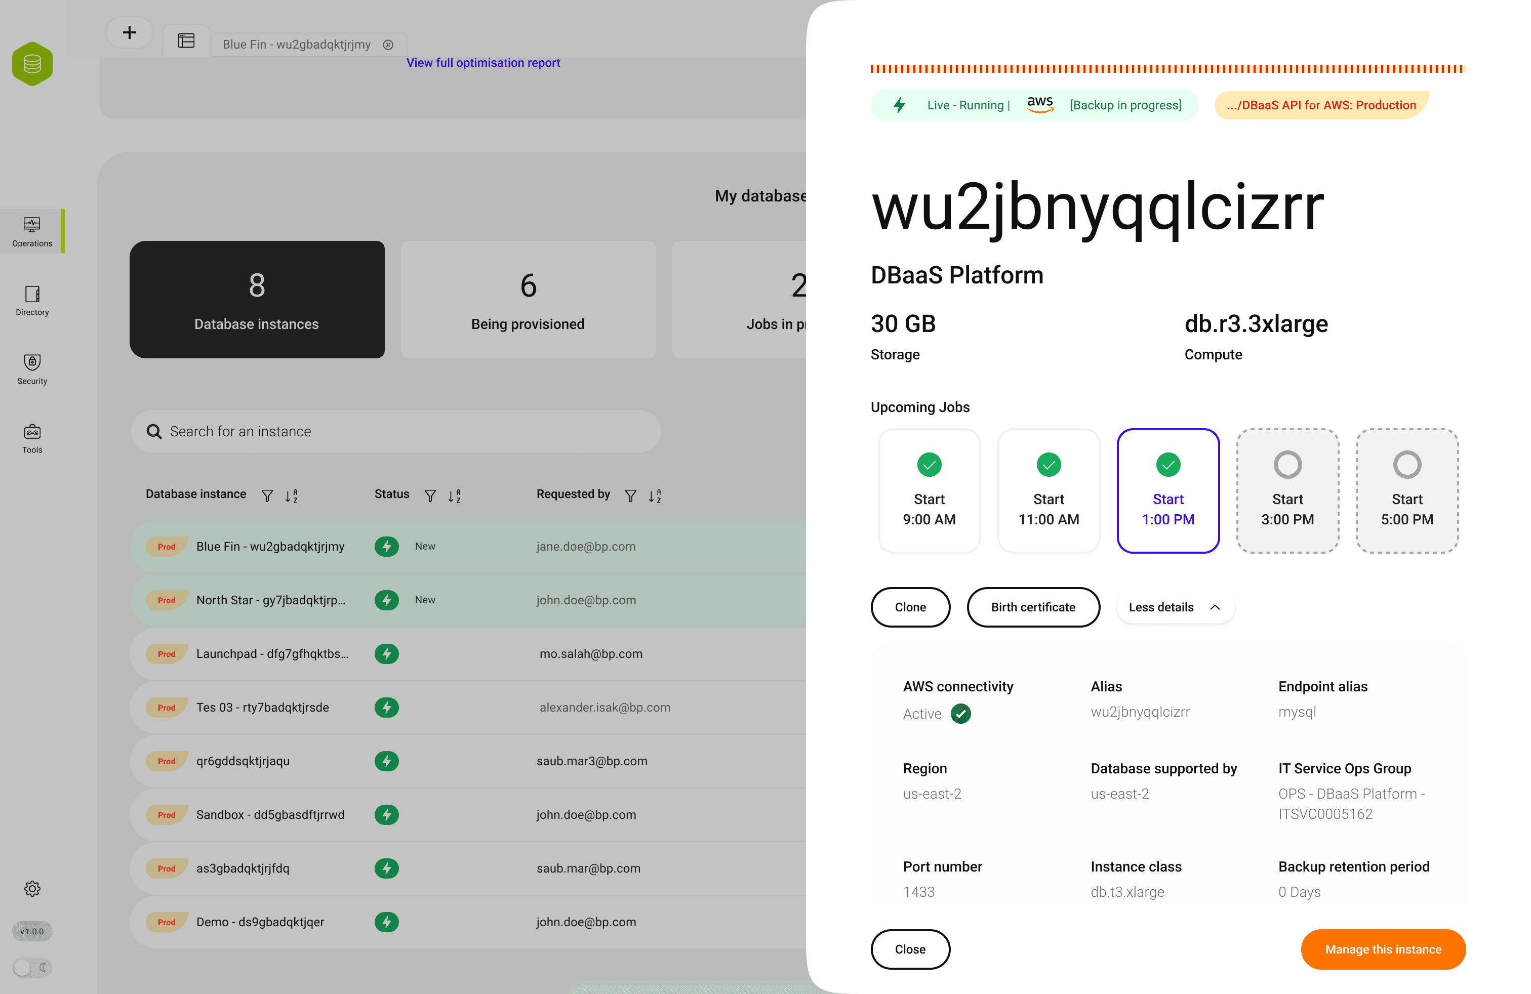This screenshot has width=1531, height=994.
Task: Select the Being provisioned tab card
Action: [x=528, y=299]
